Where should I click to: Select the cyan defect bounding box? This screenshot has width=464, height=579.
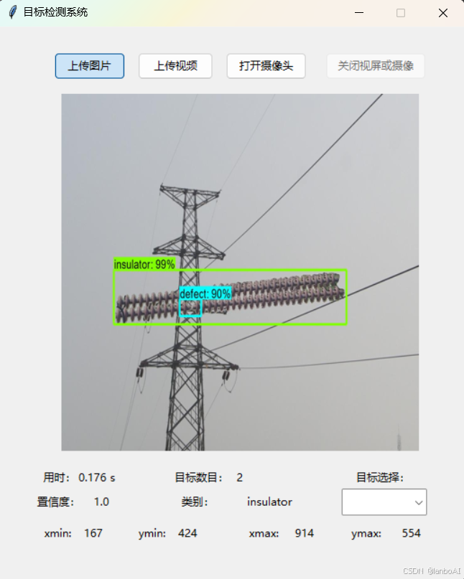click(x=190, y=309)
